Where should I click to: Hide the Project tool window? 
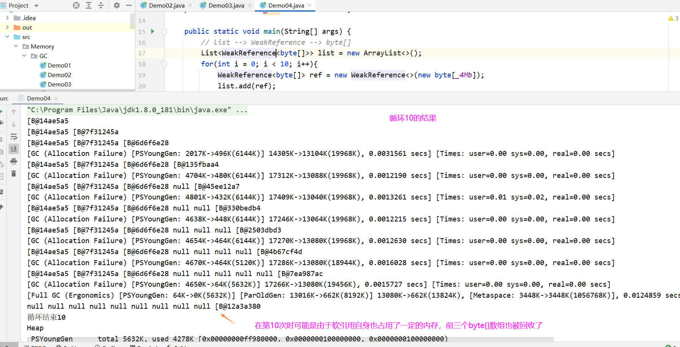(x=129, y=5)
